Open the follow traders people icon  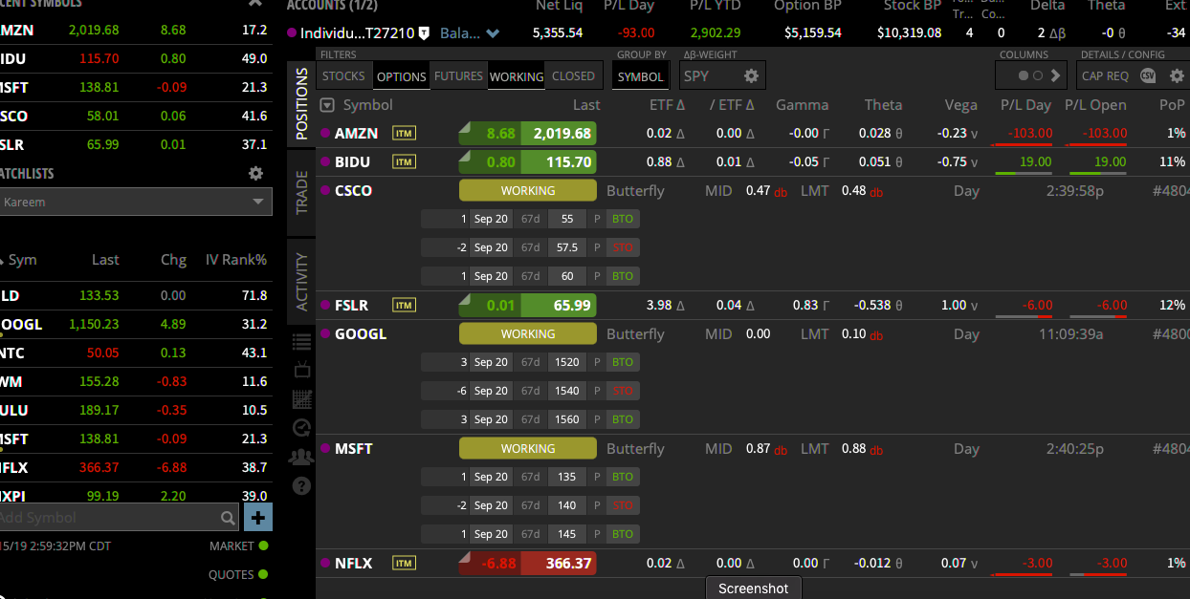(301, 457)
